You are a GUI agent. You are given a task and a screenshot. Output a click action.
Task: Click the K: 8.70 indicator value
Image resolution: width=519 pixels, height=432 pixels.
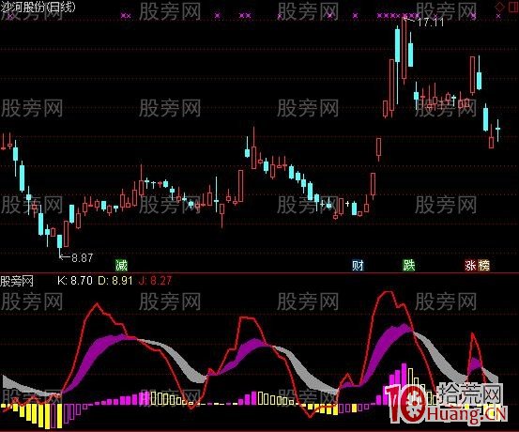[x=75, y=281]
